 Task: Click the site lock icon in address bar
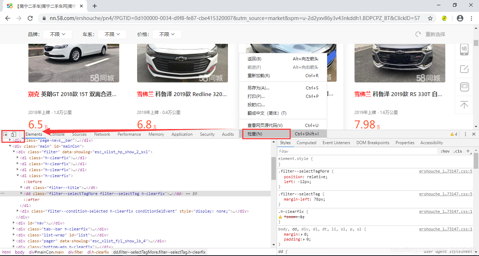point(44,18)
